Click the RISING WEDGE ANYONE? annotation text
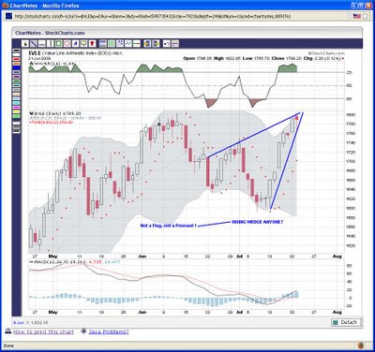This screenshot has height=352, width=375. 257,222
